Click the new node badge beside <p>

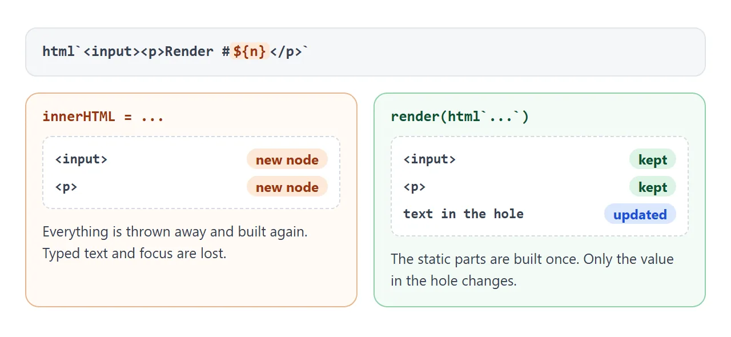pos(287,187)
